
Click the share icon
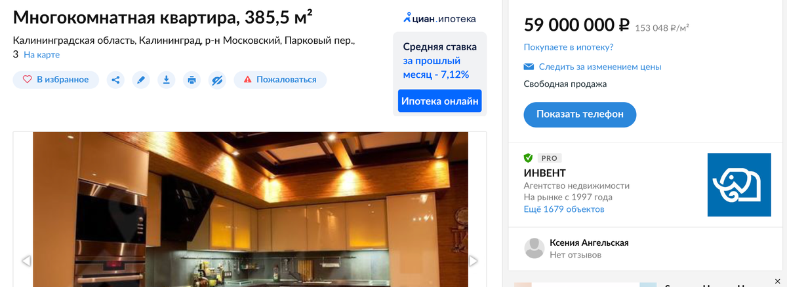(x=115, y=80)
